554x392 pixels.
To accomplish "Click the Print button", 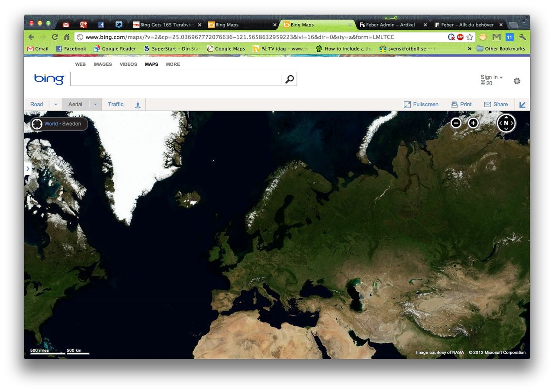I will point(461,104).
